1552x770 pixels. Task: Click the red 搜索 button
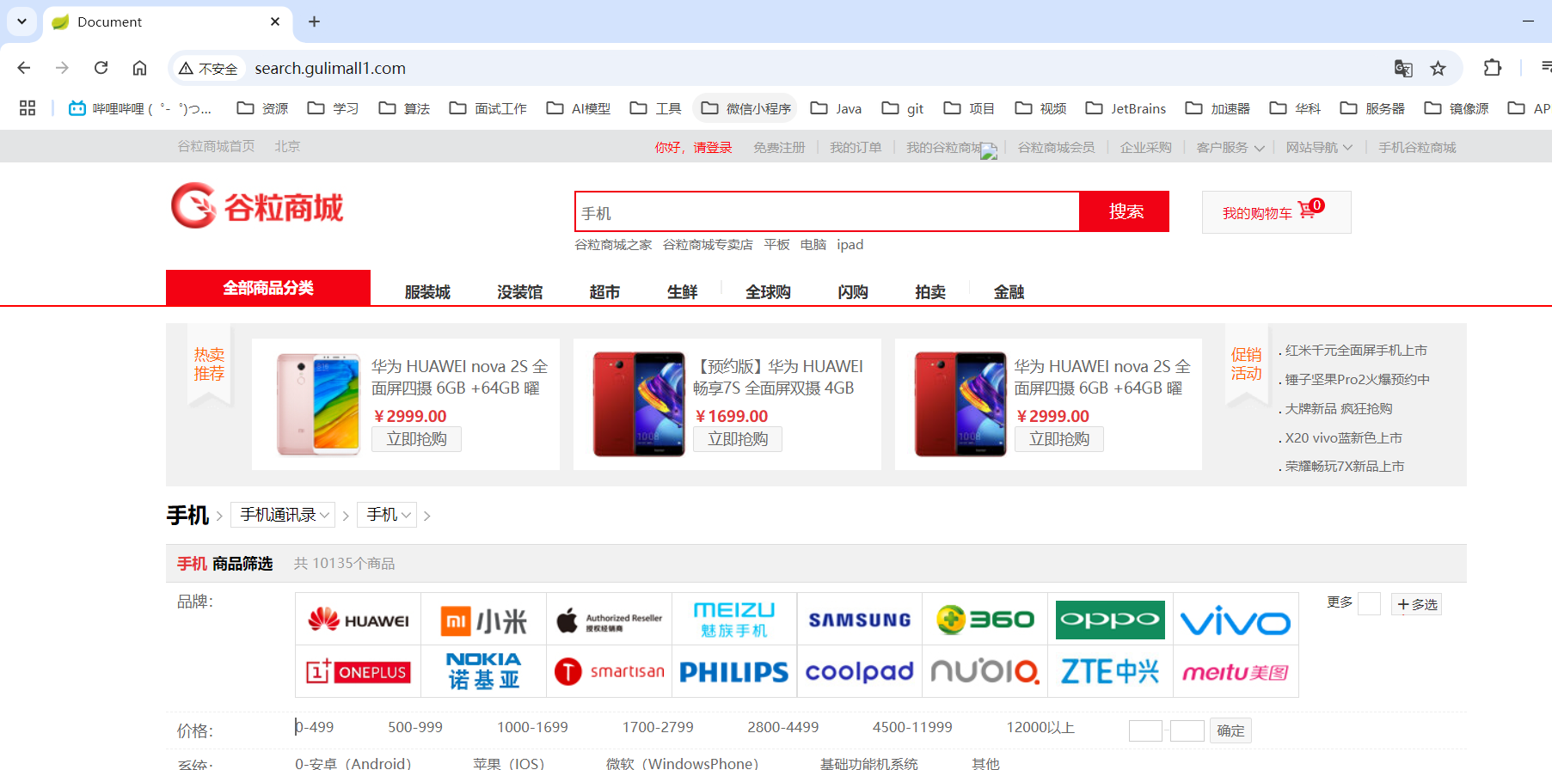[x=1125, y=211]
